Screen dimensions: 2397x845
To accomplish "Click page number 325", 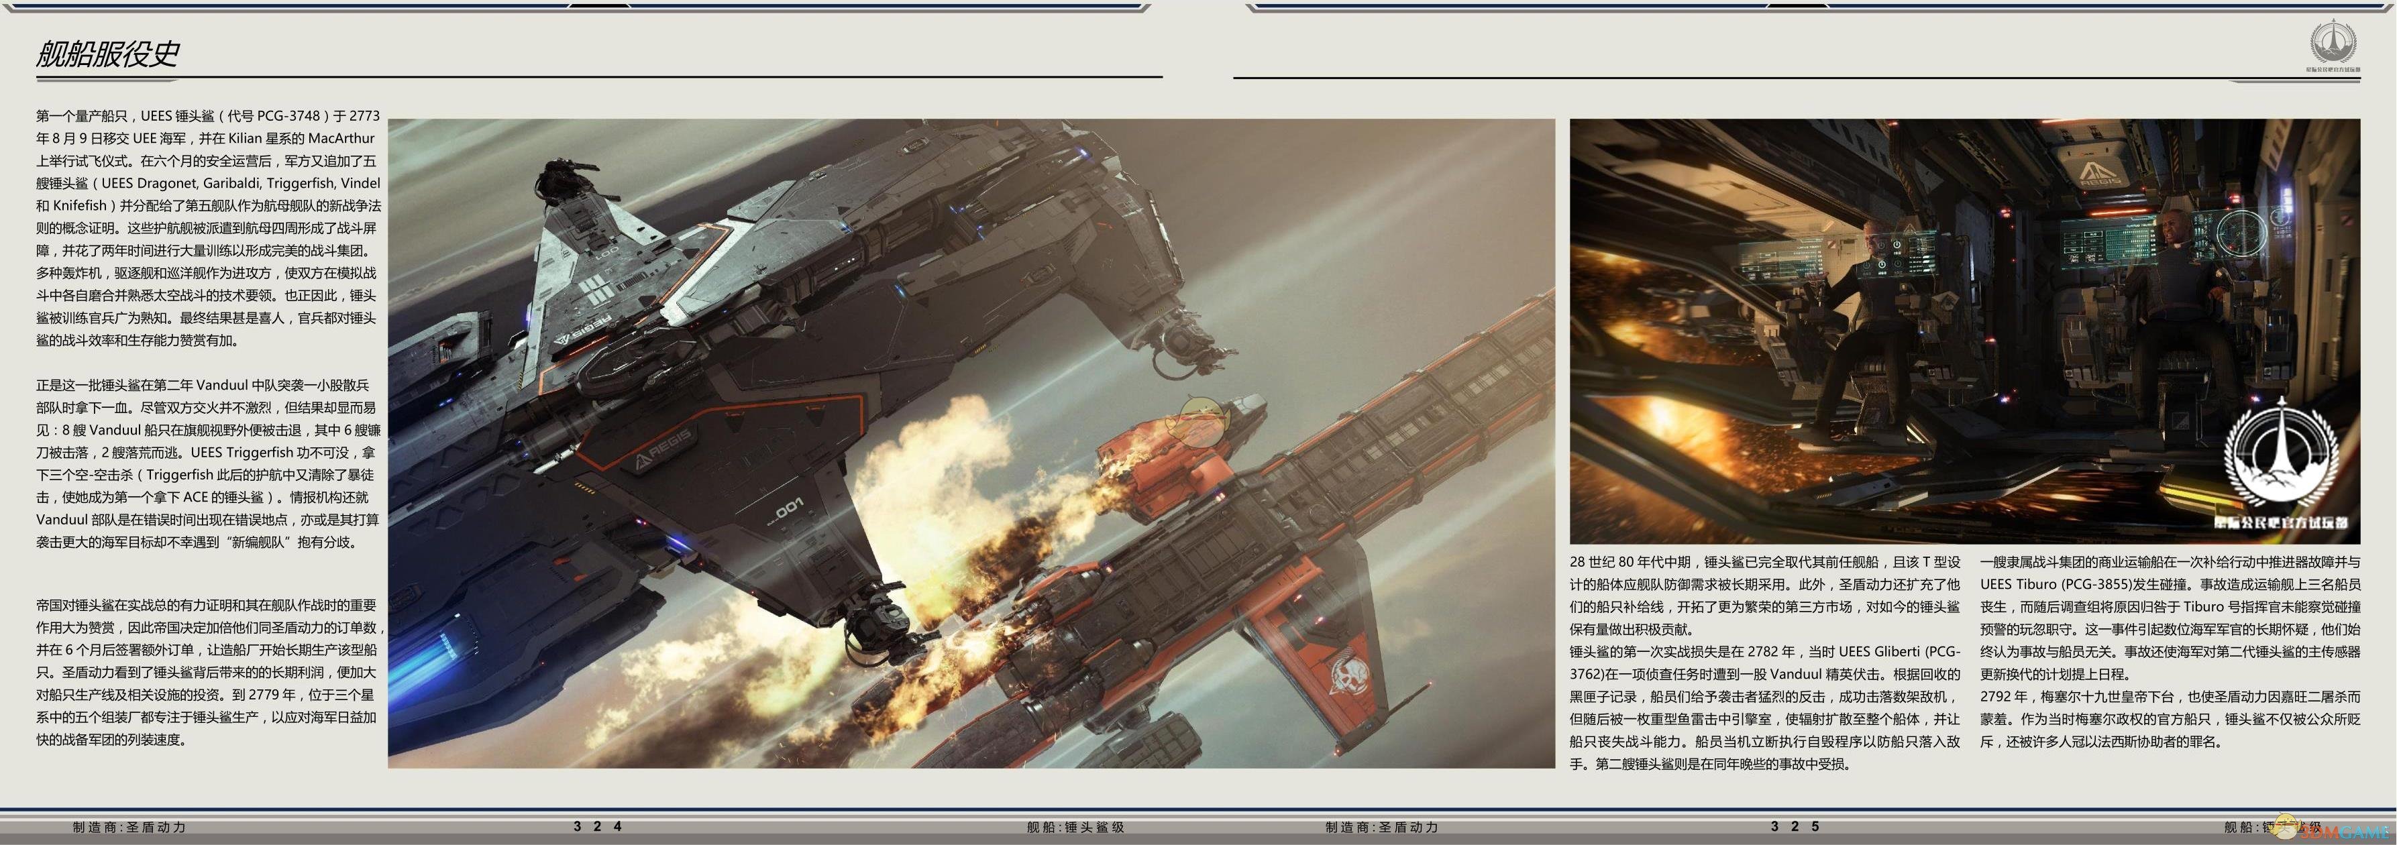I will pos(1795,826).
